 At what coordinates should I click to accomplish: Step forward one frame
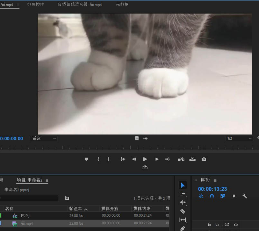click(157, 159)
